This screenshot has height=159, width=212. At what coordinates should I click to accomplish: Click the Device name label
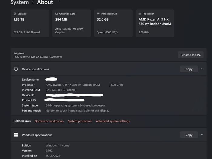tap(30, 80)
